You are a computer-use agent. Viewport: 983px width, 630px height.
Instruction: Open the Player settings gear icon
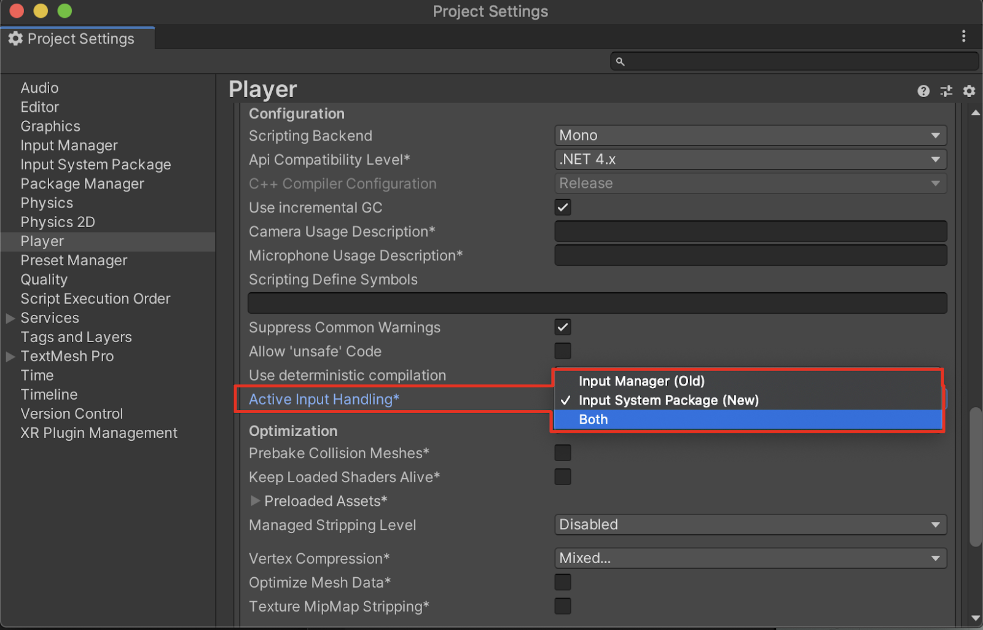tap(969, 91)
